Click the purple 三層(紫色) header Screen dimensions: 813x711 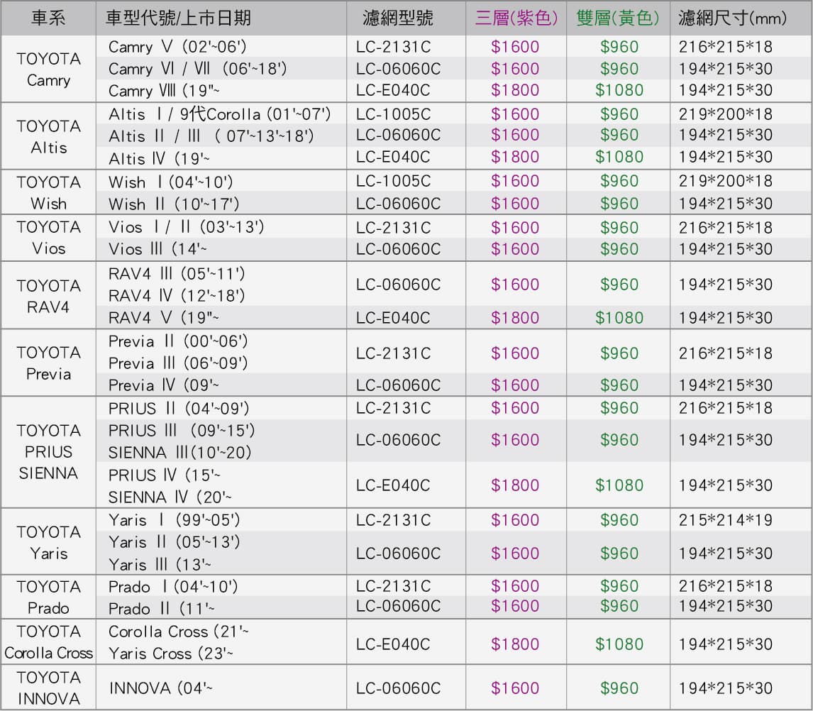pyautogui.click(x=516, y=18)
